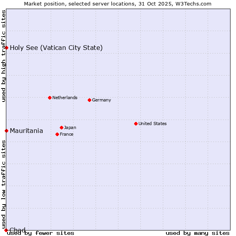Viewport: 236px width, 236px height.
Task: Click the red Holy See data point marker
Action: point(7,48)
